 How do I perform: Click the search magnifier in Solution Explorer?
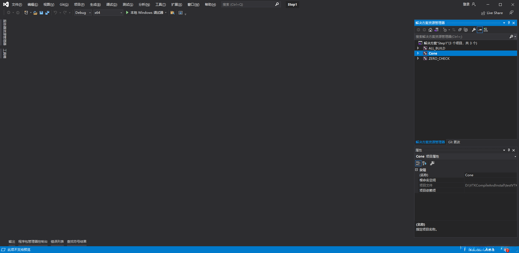click(511, 36)
